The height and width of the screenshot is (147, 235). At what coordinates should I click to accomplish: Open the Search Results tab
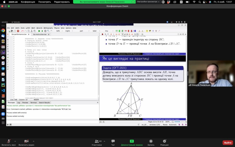tap(44, 103)
